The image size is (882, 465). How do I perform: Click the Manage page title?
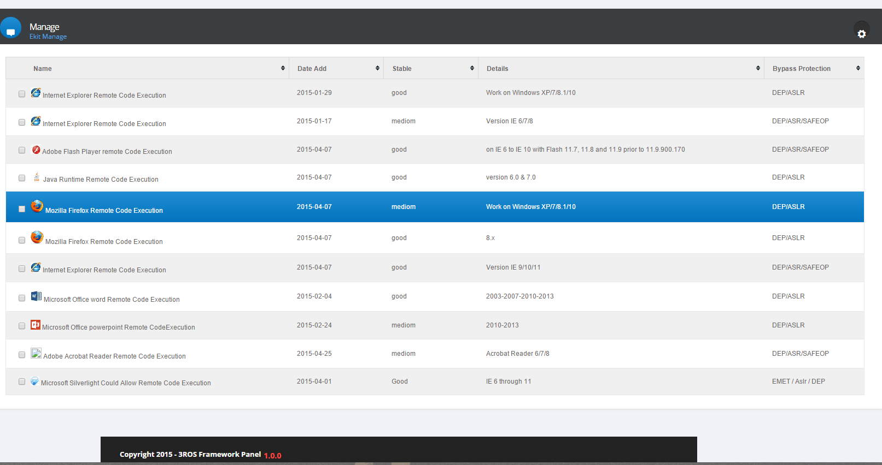pos(44,27)
